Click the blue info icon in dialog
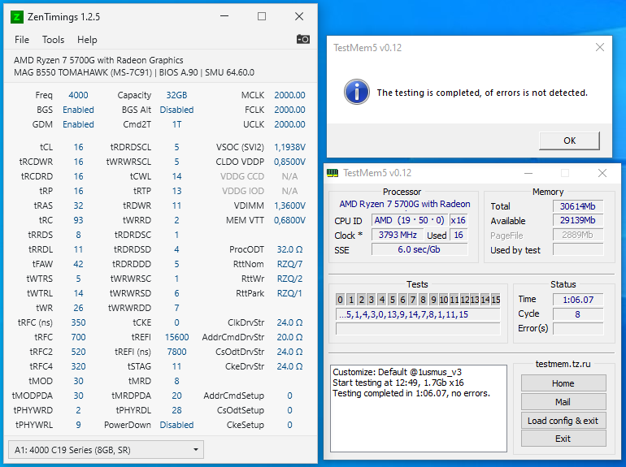Image resolution: width=626 pixels, height=467 pixels. pos(357,92)
